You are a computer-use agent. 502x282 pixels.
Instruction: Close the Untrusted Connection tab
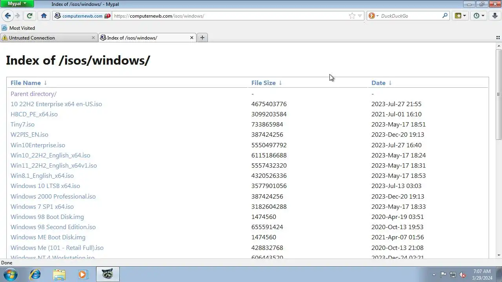pos(93,38)
